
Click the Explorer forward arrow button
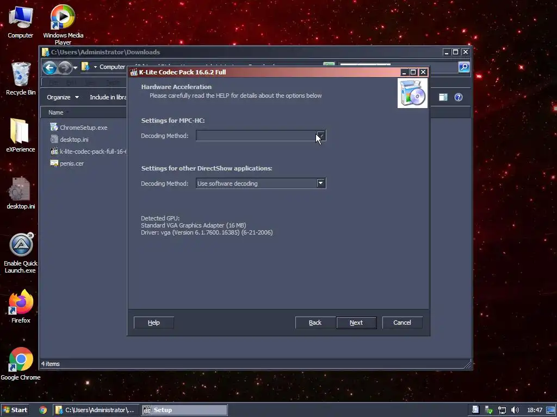[x=65, y=67]
